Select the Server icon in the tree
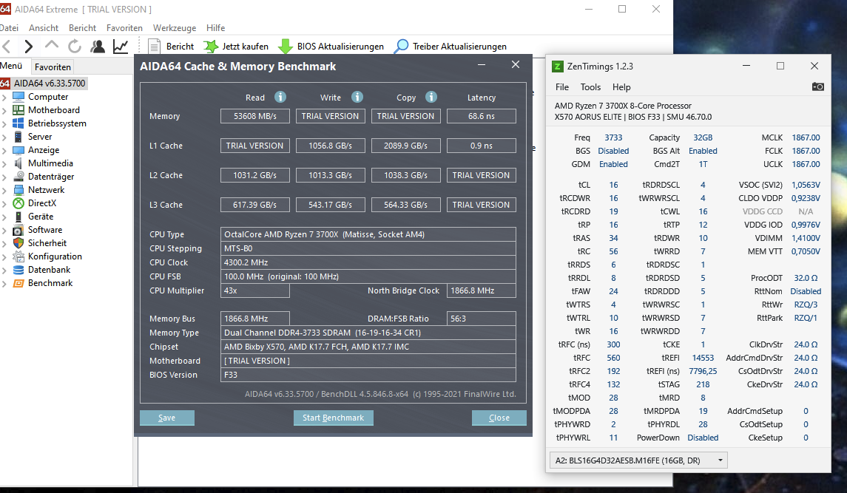Screen dimensions: 847x493 click(x=18, y=137)
